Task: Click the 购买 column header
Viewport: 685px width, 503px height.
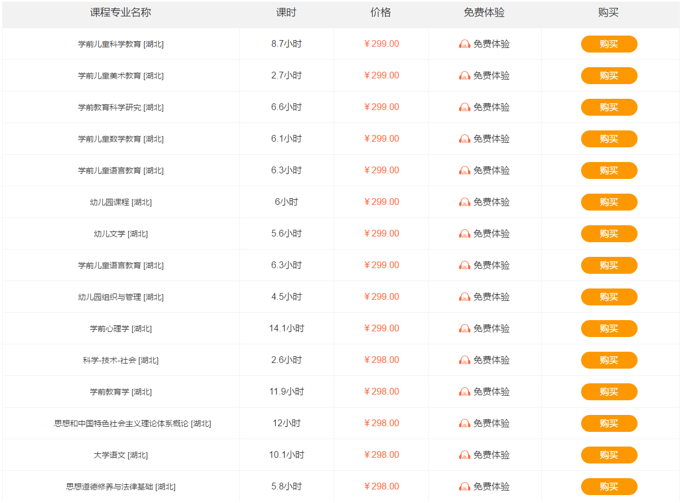Action: pos(609,13)
